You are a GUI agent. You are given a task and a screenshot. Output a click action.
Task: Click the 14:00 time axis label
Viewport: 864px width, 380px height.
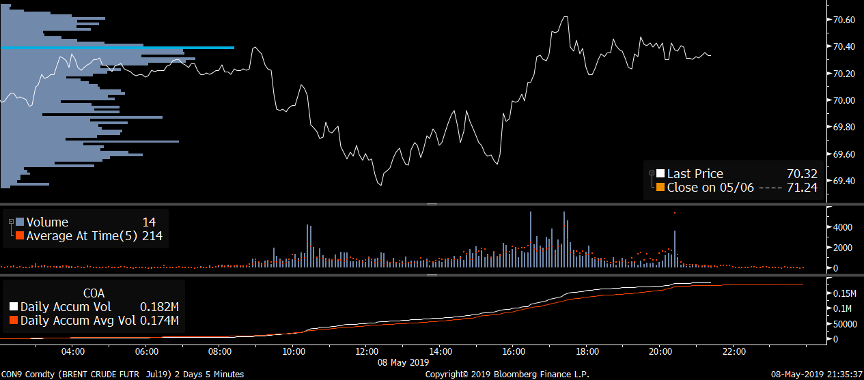441,352
